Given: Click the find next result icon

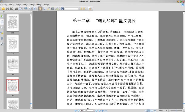Looking at the screenshot, I should click(85, 9).
